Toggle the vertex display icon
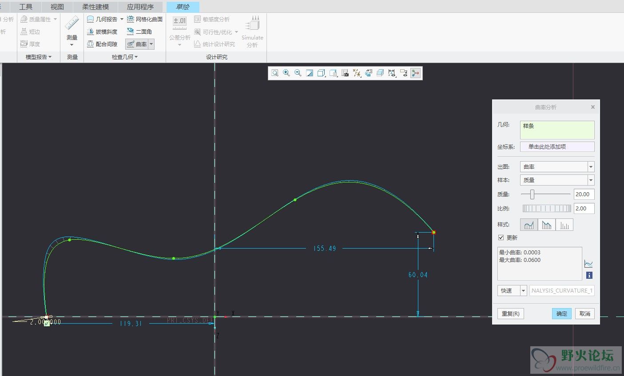 [415, 73]
